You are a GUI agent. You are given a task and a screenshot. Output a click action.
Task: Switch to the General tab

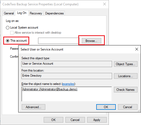tap(9, 13)
